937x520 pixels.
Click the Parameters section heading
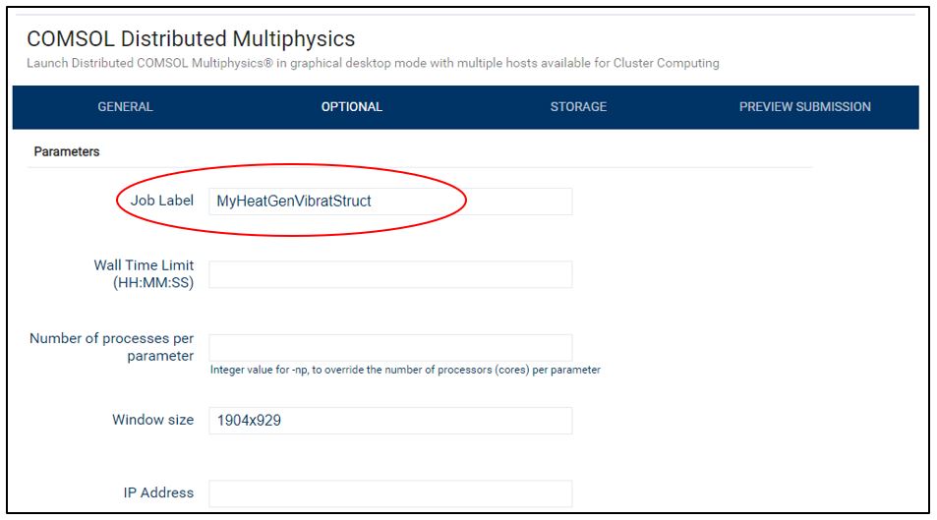pos(66,151)
